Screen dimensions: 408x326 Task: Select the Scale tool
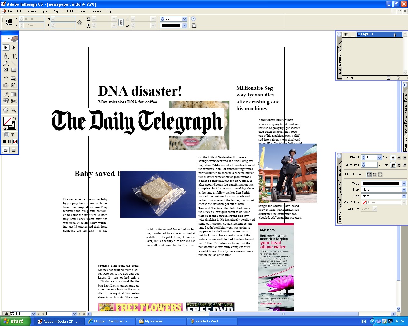click(14, 79)
